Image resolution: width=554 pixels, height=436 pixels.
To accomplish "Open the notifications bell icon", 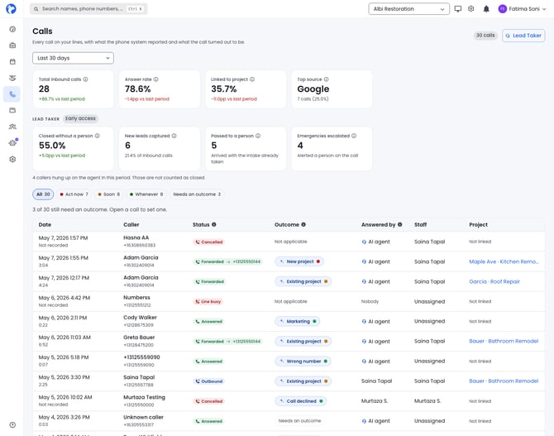I will click(486, 9).
